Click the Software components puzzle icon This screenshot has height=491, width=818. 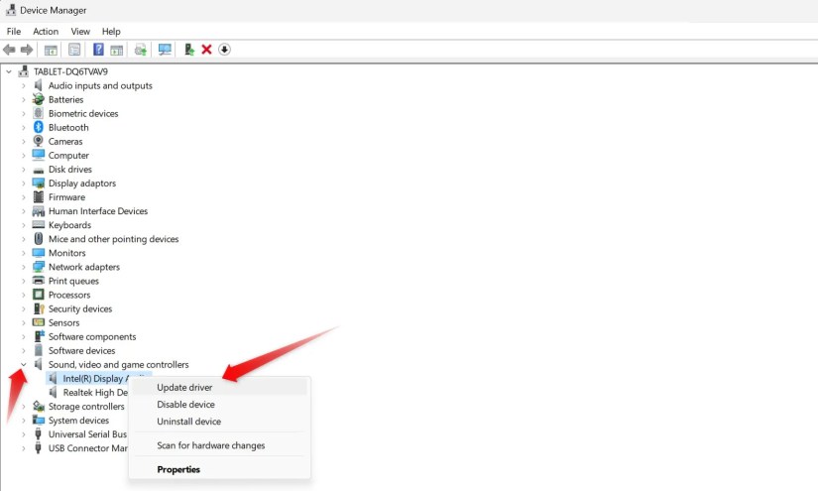(x=38, y=336)
